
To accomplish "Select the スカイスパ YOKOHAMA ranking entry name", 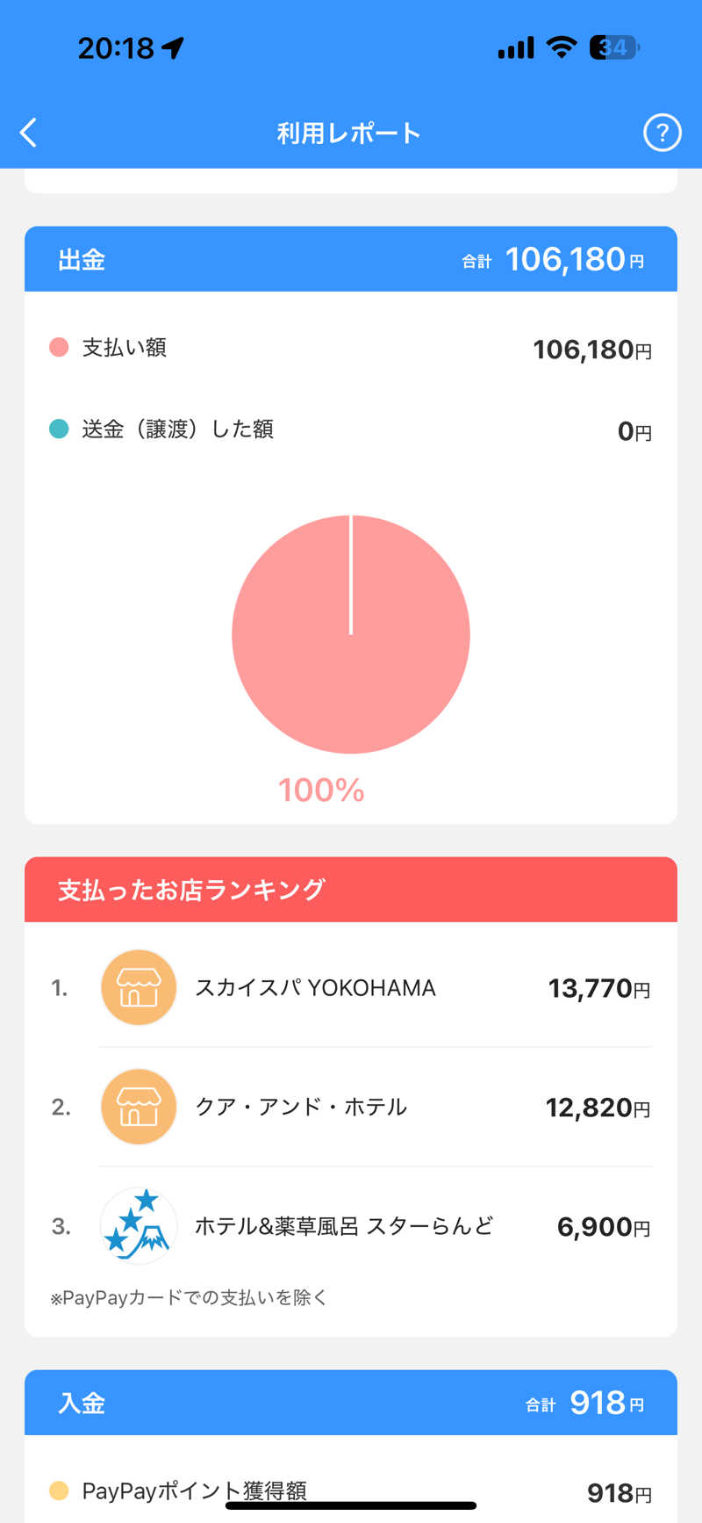I will tap(315, 988).
